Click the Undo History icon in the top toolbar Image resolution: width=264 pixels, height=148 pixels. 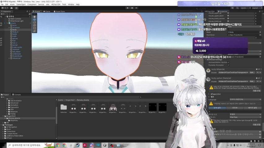pos(232,8)
